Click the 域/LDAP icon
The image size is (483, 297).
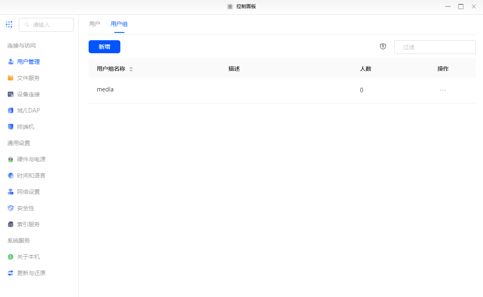[11, 111]
